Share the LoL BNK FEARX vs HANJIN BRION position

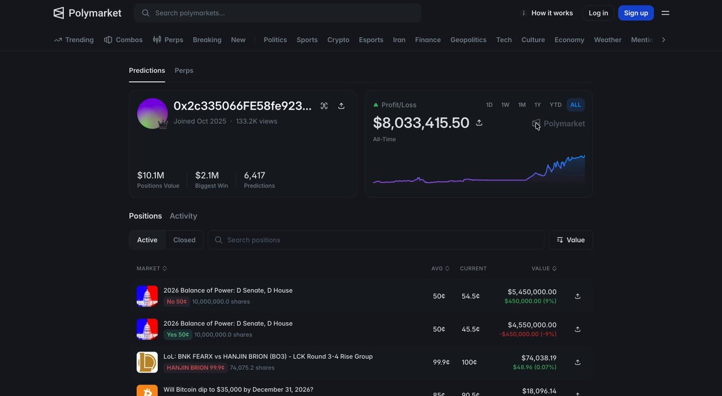[x=578, y=362]
